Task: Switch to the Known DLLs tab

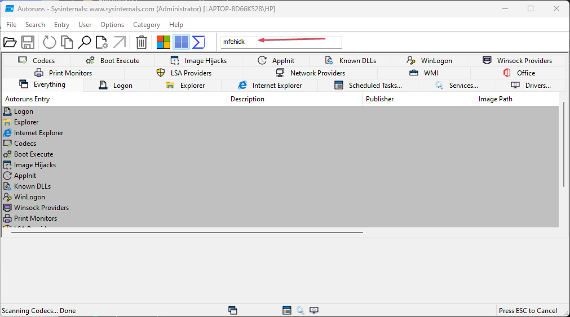Action: 350,61
